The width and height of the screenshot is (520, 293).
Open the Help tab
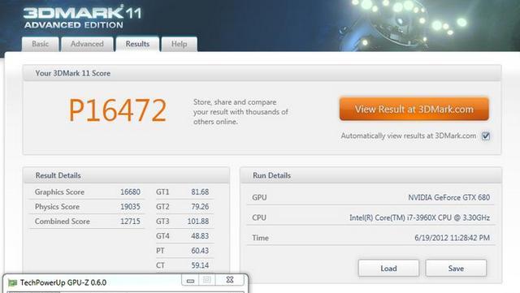tap(179, 44)
